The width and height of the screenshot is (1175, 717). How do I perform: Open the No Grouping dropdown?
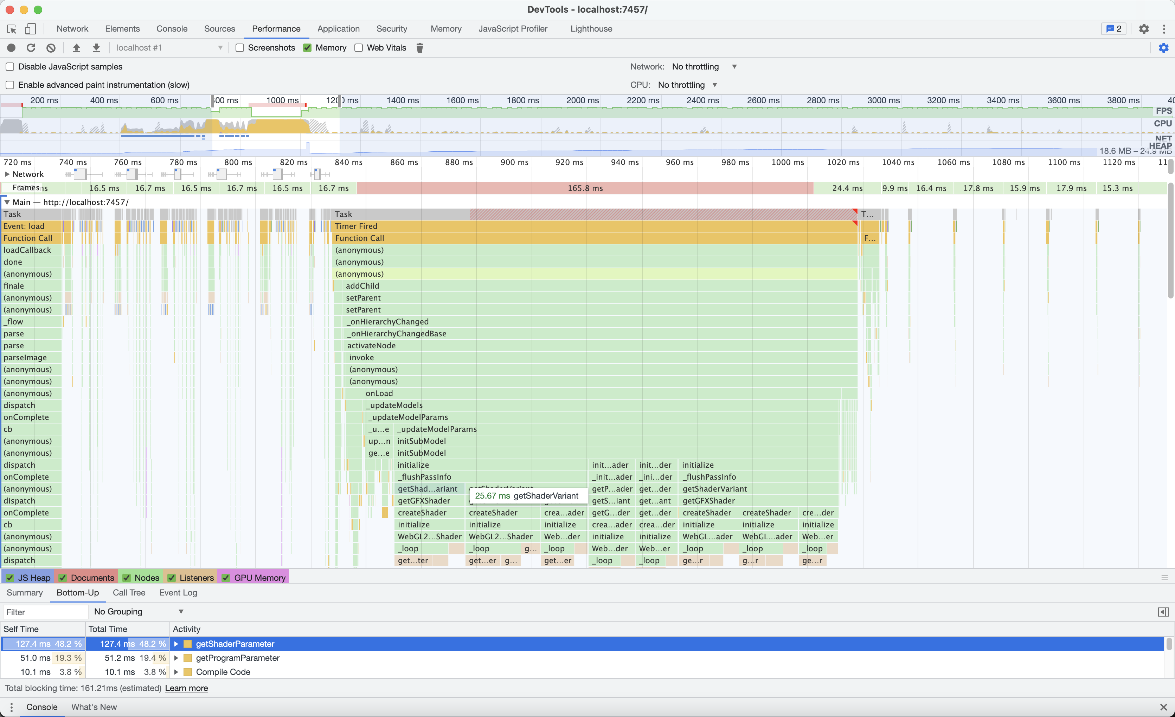[138, 612]
